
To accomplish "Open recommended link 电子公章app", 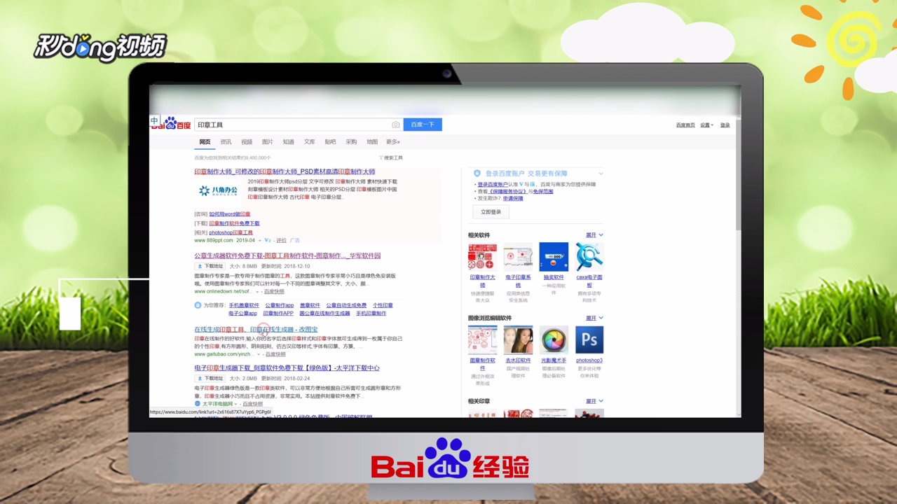I will (242, 314).
